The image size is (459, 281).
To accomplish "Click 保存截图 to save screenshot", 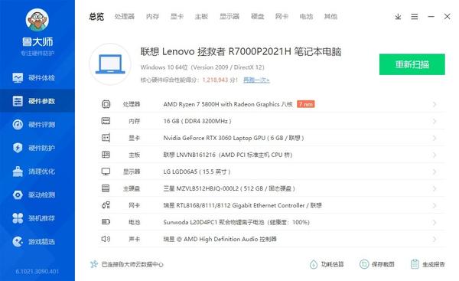I will pyautogui.click(x=376, y=264).
